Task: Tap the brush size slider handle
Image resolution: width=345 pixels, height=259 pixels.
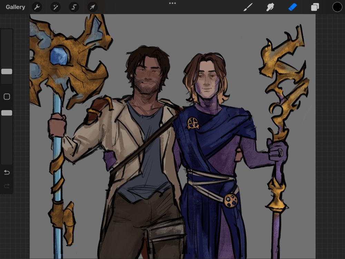Action: coord(7,71)
